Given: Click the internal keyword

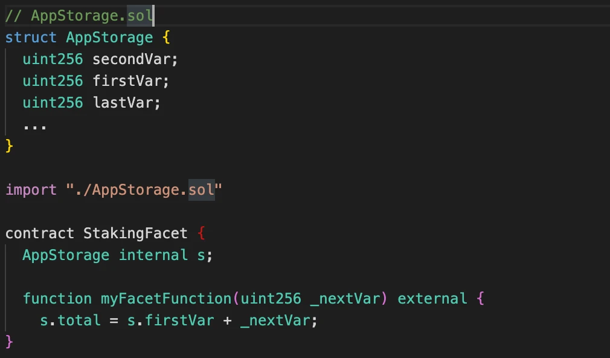Looking at the screenshot, I should (153, 255).
